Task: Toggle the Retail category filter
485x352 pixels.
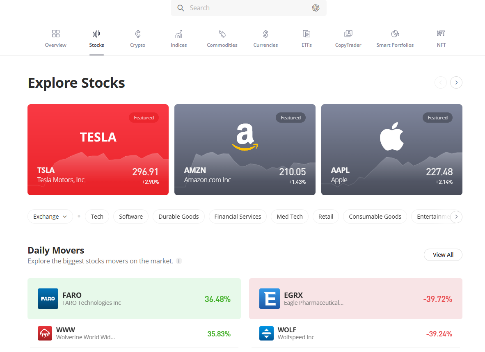Action: [x=325, y=216]
